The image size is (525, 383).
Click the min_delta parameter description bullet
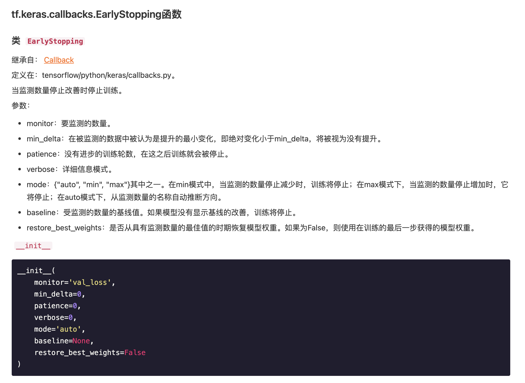(205, 139)
